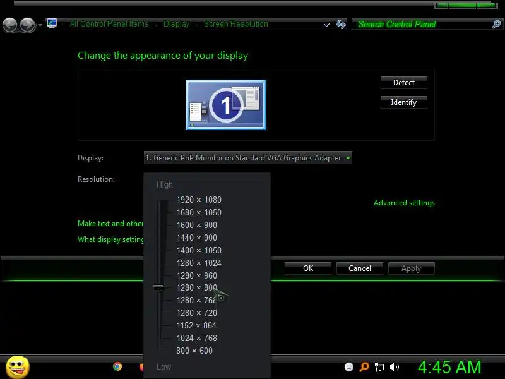
Task: Click the resolution slider thumb
Action: click(x=159, y=287)
